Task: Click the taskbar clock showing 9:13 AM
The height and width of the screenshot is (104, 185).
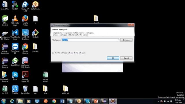Action: pos(178,101)
